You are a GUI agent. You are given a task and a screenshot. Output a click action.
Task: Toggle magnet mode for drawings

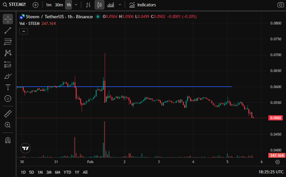[8, 140]
